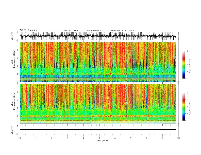201x155 pixels.
Task: Click the ch.1 voltage waveform trace
Action: [98, 36]
